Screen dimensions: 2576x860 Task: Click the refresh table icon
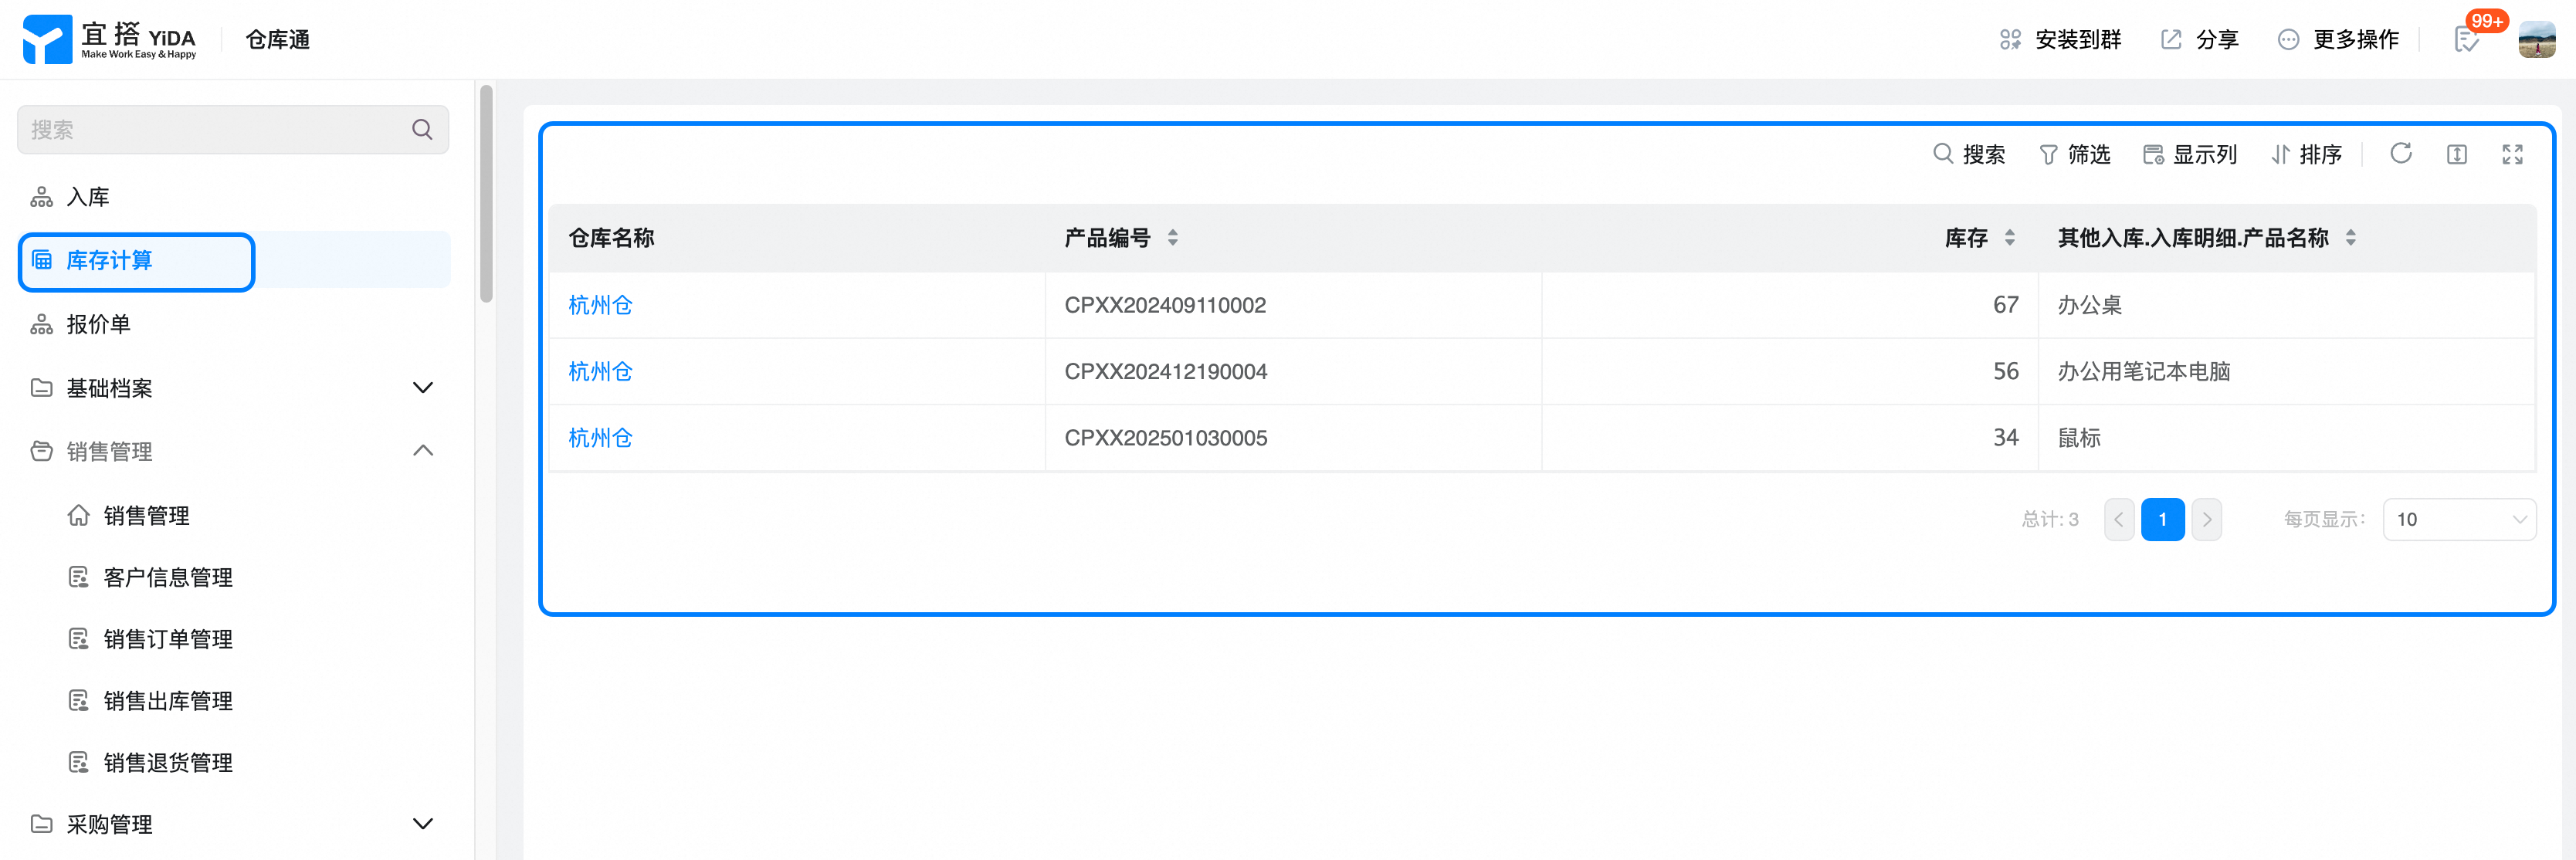pyautogui.click(x=2400, y=154)
